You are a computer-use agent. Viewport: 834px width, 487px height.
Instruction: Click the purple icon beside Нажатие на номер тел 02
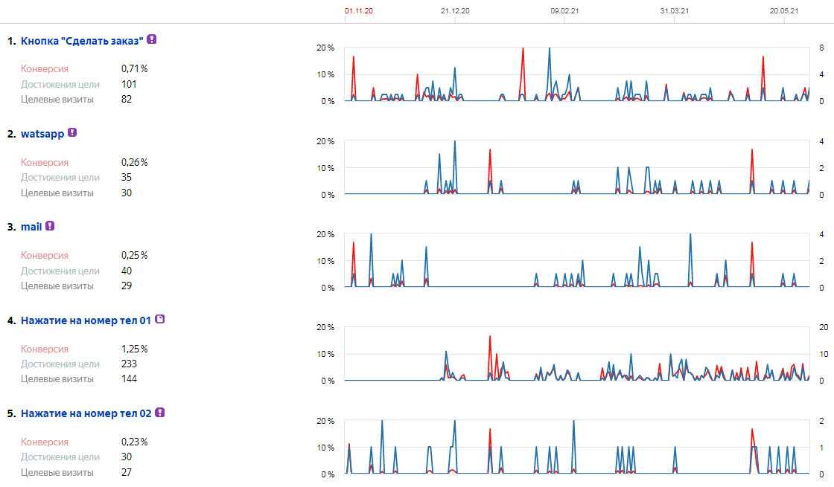pyautogui.click(x=159, y=413)
